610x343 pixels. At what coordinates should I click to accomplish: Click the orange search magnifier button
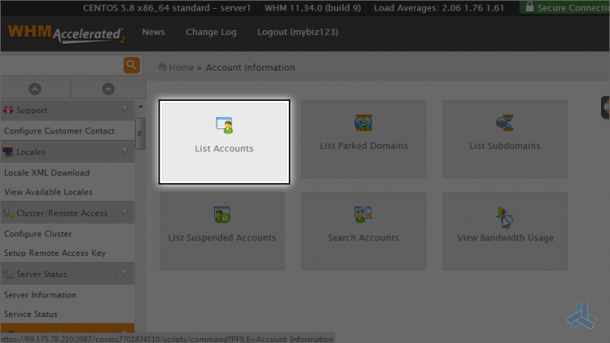132,65
